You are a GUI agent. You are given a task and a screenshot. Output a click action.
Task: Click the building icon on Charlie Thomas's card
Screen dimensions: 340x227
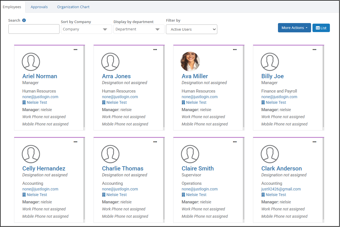(x=104, y=195)
